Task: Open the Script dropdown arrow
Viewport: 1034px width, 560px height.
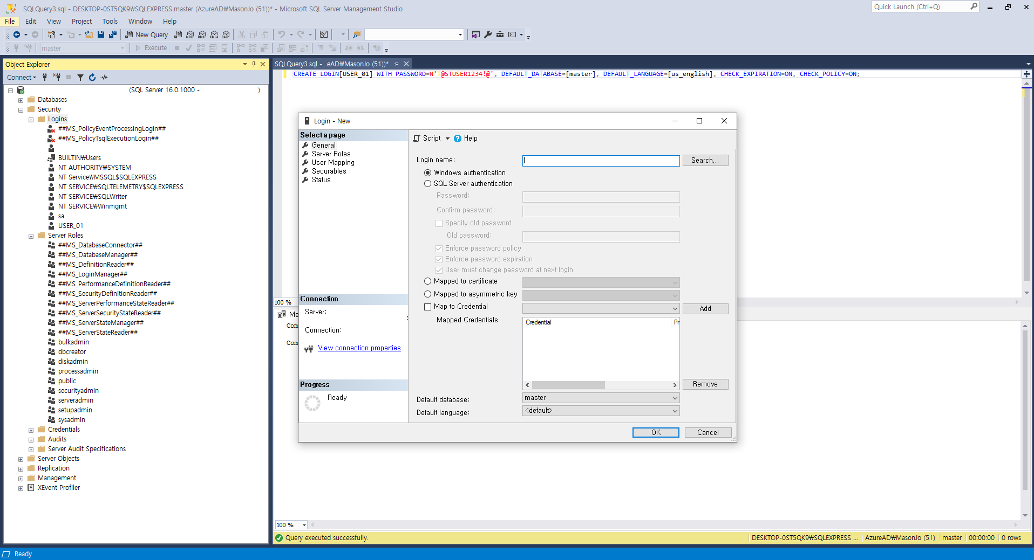Action: (x=447, y=139)
